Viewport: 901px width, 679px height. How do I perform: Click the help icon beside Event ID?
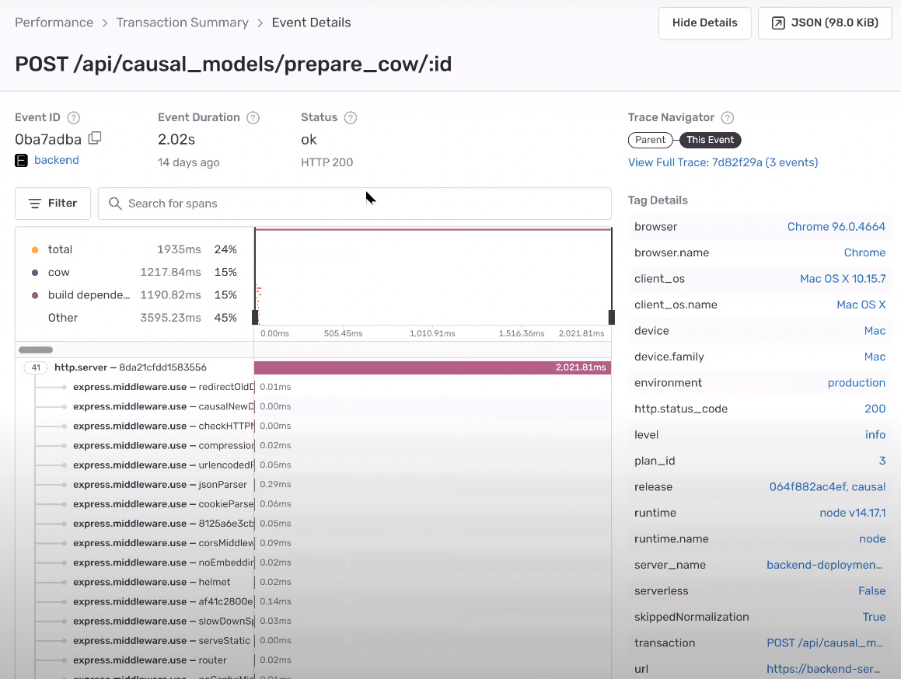[x=74, y=118]
